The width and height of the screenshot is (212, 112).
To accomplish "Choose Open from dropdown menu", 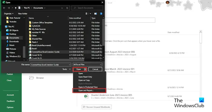I will click(x=81, y=74).
